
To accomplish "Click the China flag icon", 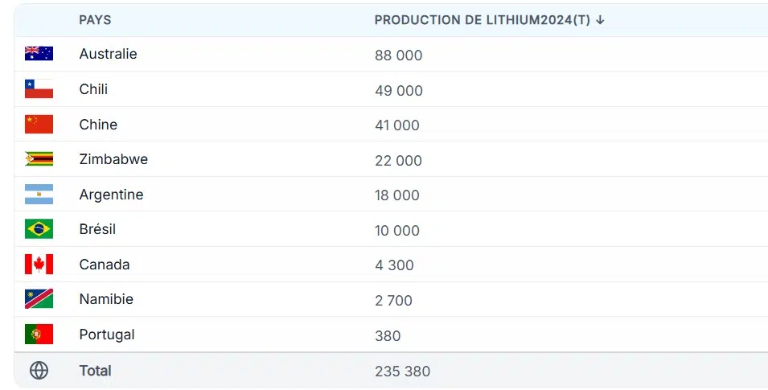I will coord(39,125).
